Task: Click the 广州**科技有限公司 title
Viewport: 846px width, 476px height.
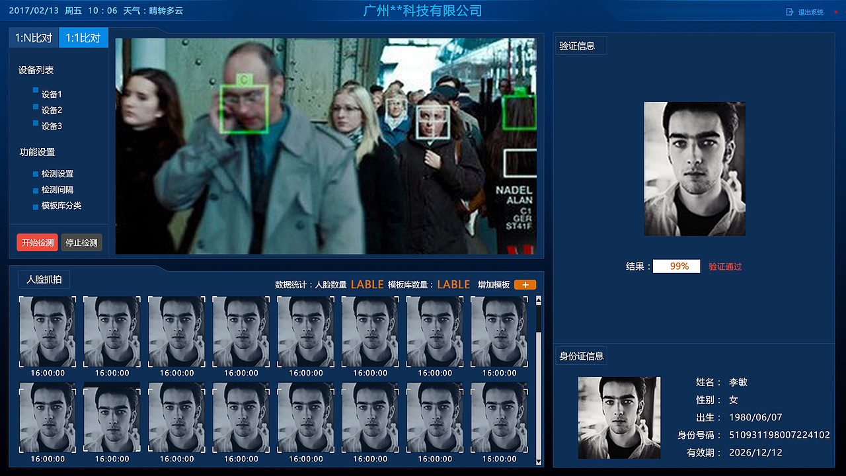Action: click(423, 11)
